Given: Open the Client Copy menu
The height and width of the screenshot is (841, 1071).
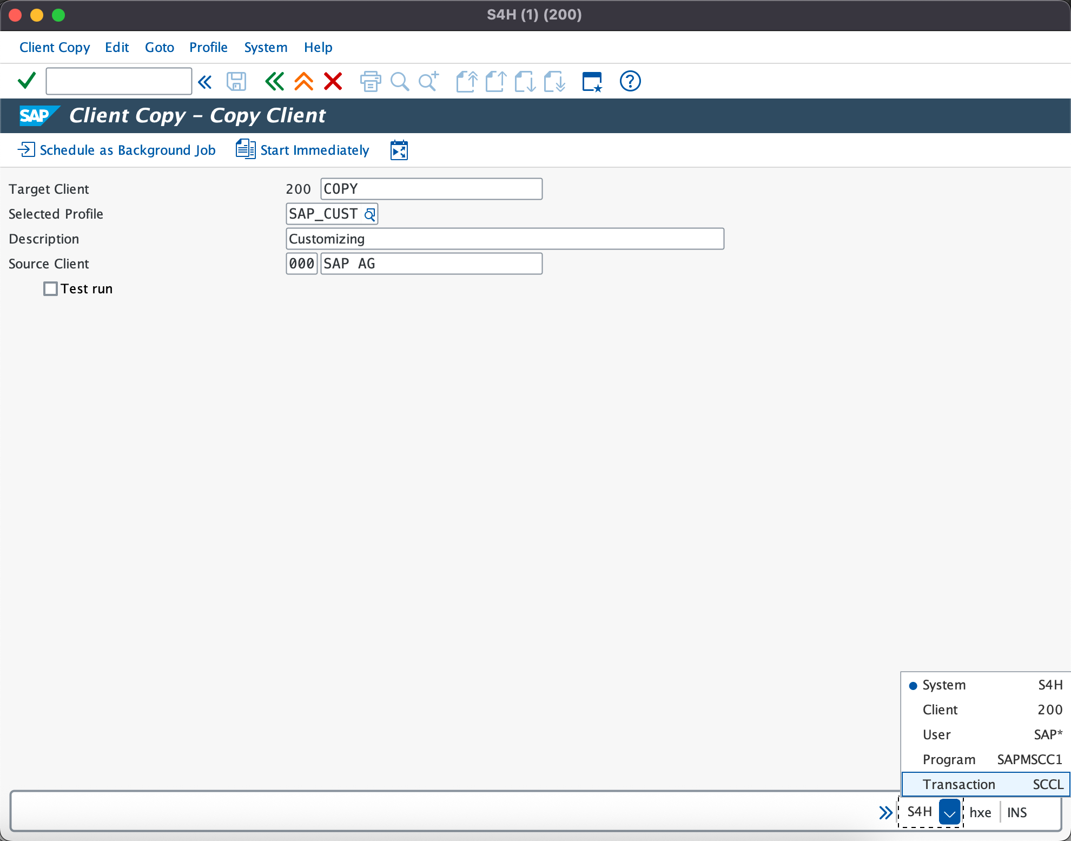Looking at the screenshot, I should [55, 48].
